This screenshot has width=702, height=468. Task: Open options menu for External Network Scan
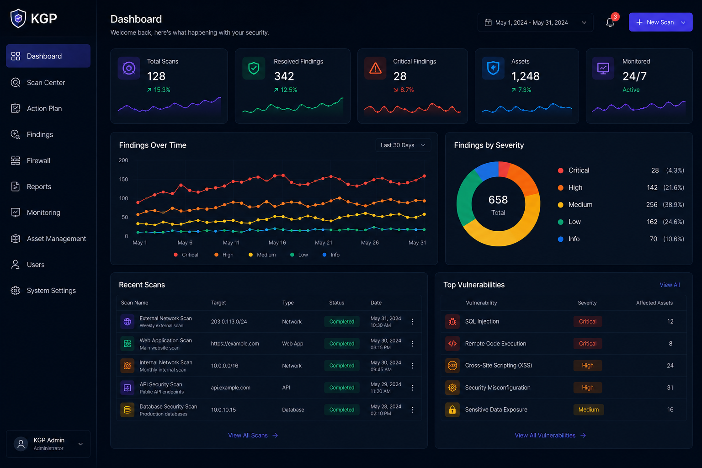tap(413, 322)
